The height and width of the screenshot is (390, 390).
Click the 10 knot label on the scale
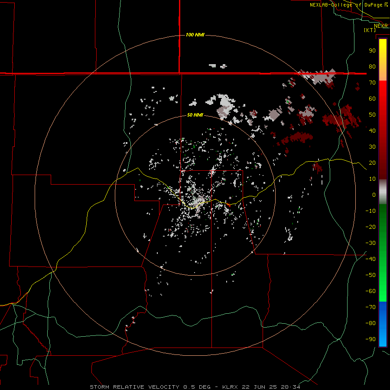[x=372, y=179]
